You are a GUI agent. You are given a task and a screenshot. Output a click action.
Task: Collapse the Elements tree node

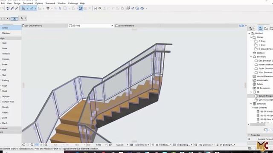(253, 108)
